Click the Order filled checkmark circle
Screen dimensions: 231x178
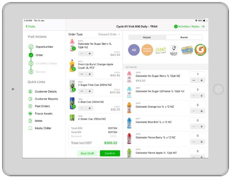click(x=31, y=55)
